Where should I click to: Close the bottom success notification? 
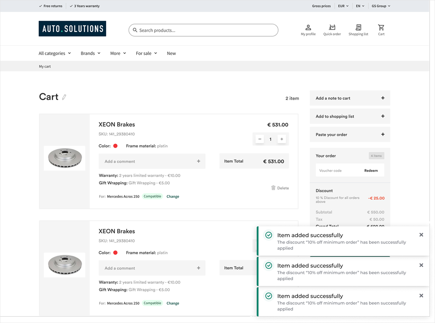[421, 295]
